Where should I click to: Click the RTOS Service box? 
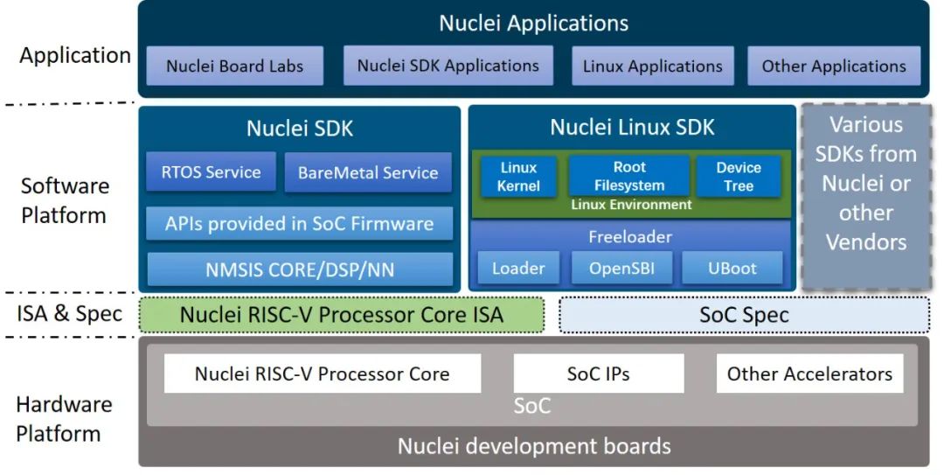211,171
